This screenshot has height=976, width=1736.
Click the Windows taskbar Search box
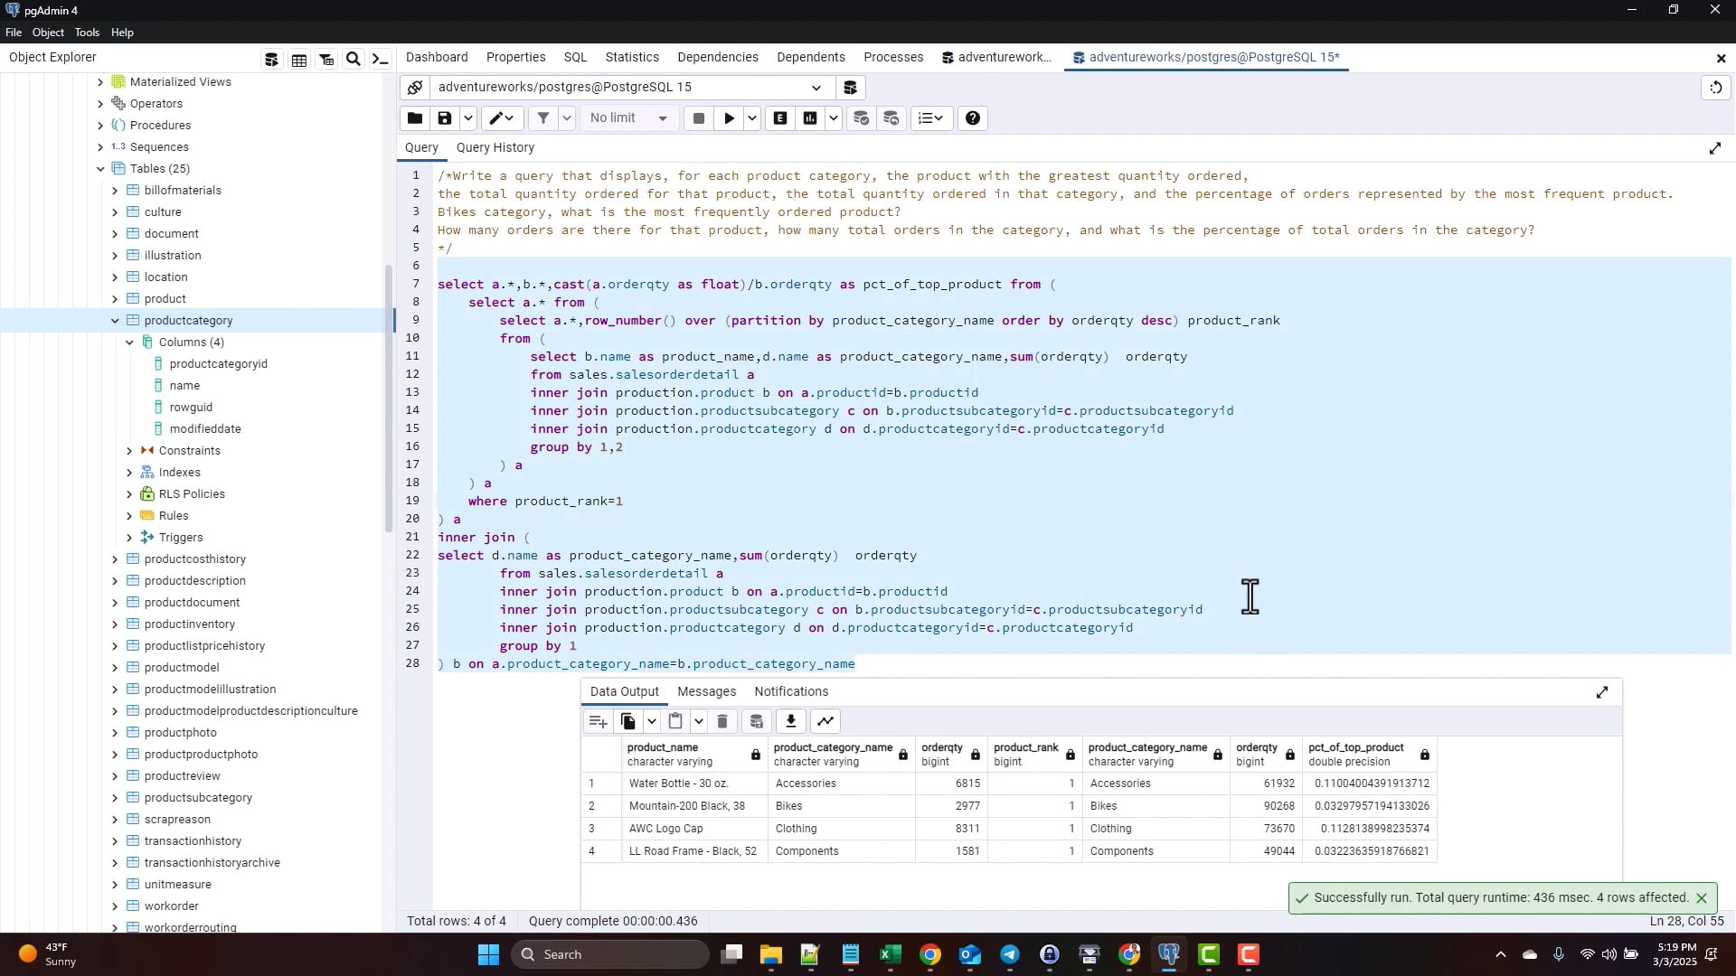611,955
